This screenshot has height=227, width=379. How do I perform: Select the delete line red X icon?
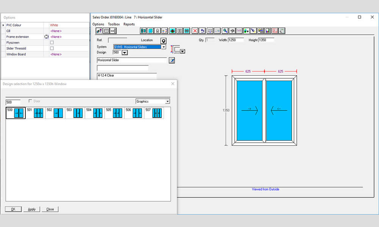click(x=195, y=31)
